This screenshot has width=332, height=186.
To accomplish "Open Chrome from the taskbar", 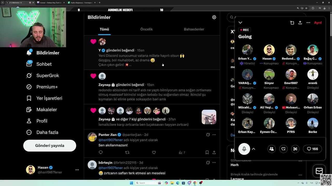I will pos(195,183).
